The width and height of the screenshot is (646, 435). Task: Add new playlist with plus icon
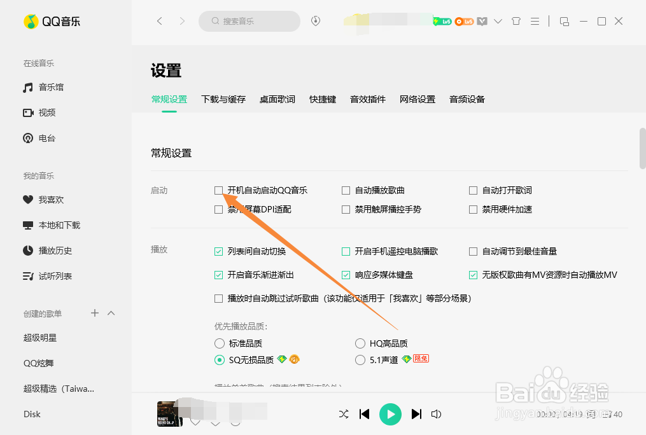[95, 313]
